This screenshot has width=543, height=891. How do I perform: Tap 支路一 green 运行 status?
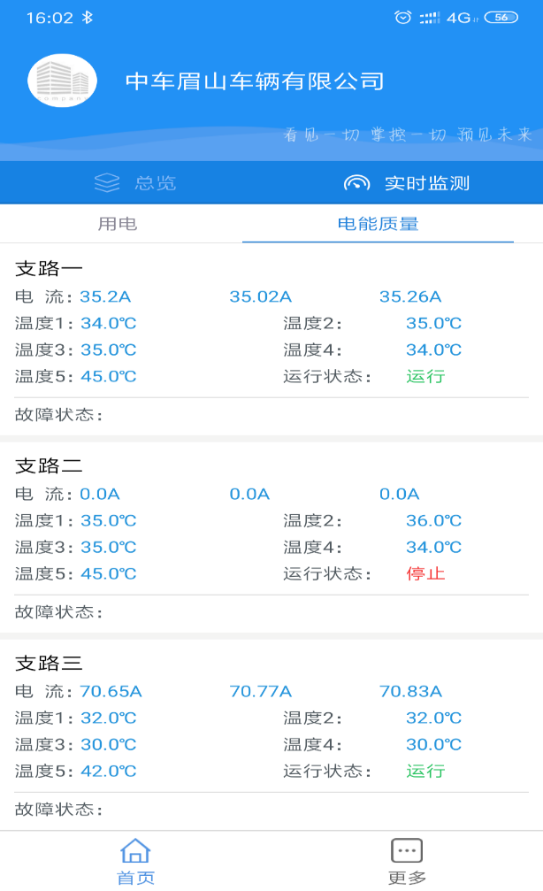tap(425, 376)
